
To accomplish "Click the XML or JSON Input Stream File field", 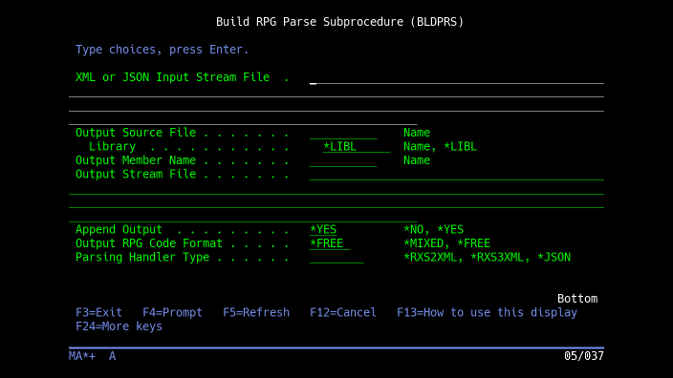I will pos(457,77).
